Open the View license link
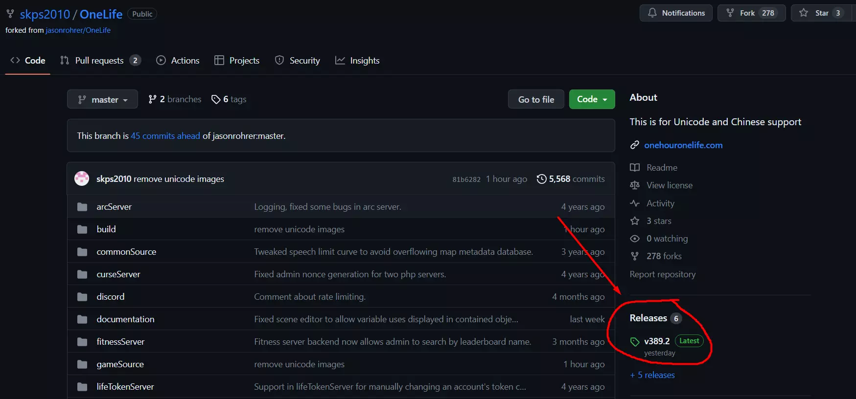Screen dimensions: 856x399 pyautogui.click(x=670, y=185)
